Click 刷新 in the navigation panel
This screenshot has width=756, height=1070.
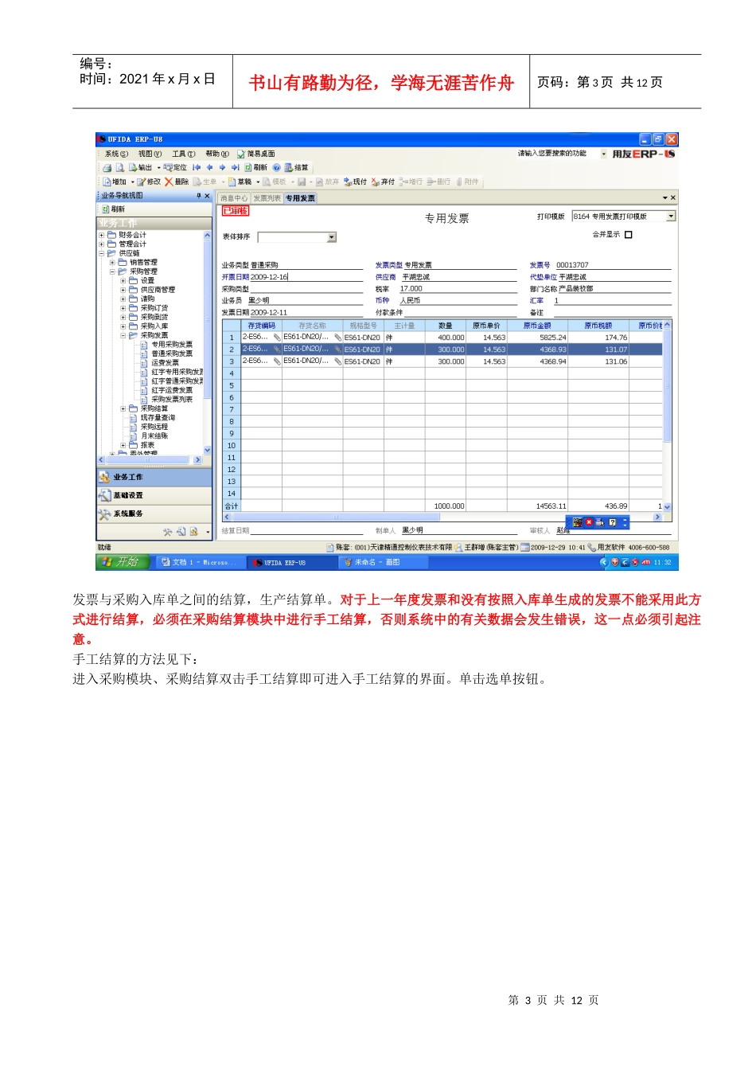click(x=113, y=209)
